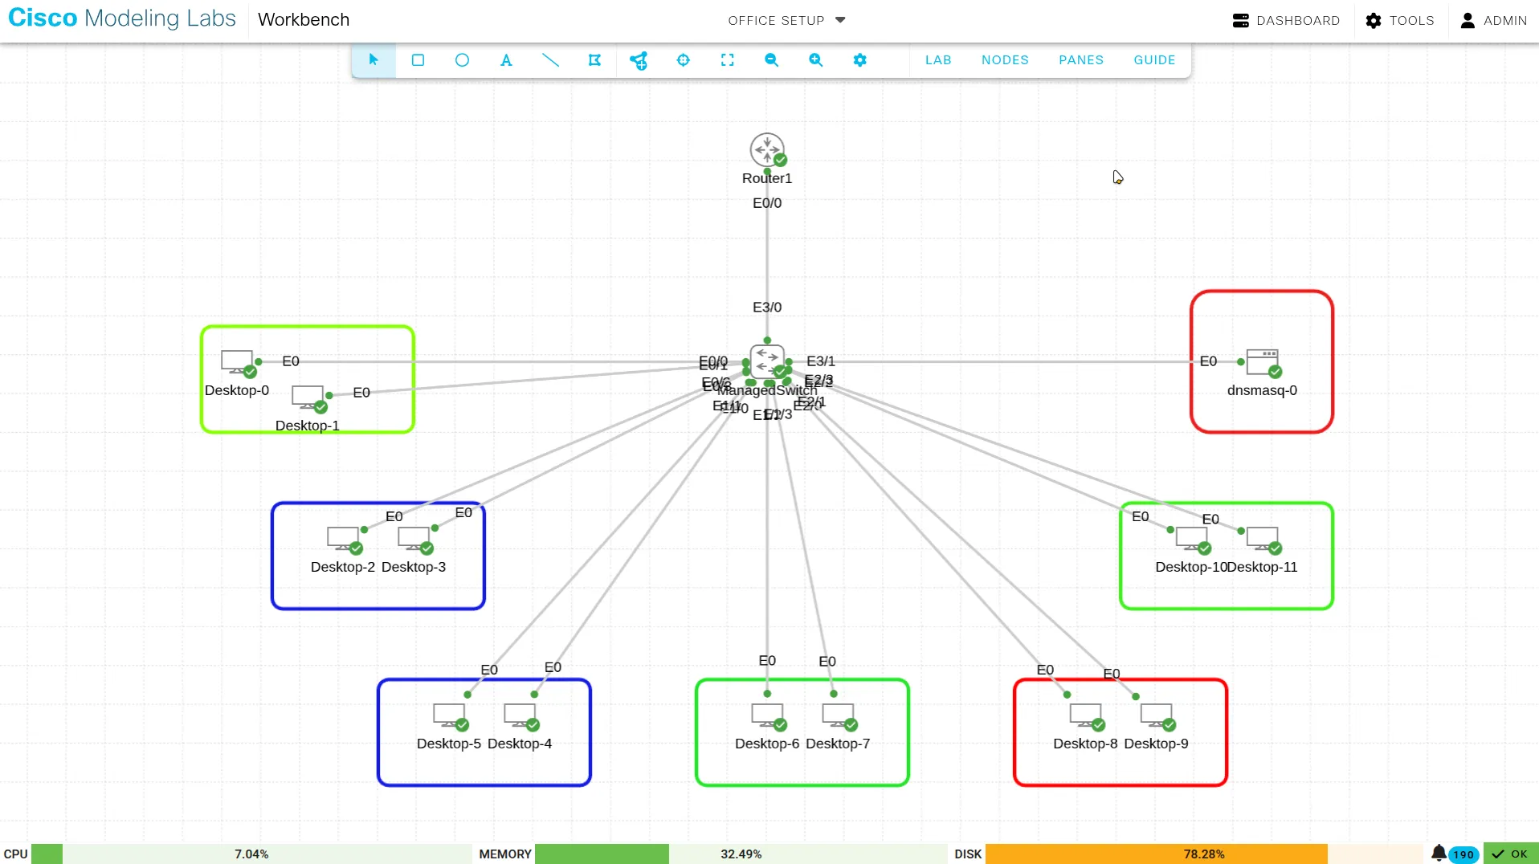Click the zoom in magnifier icon
The width and height of the screenshot is (1539, 864).
tap(815, 60)
